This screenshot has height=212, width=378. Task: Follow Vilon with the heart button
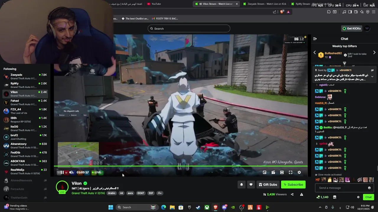click(251, 185)
